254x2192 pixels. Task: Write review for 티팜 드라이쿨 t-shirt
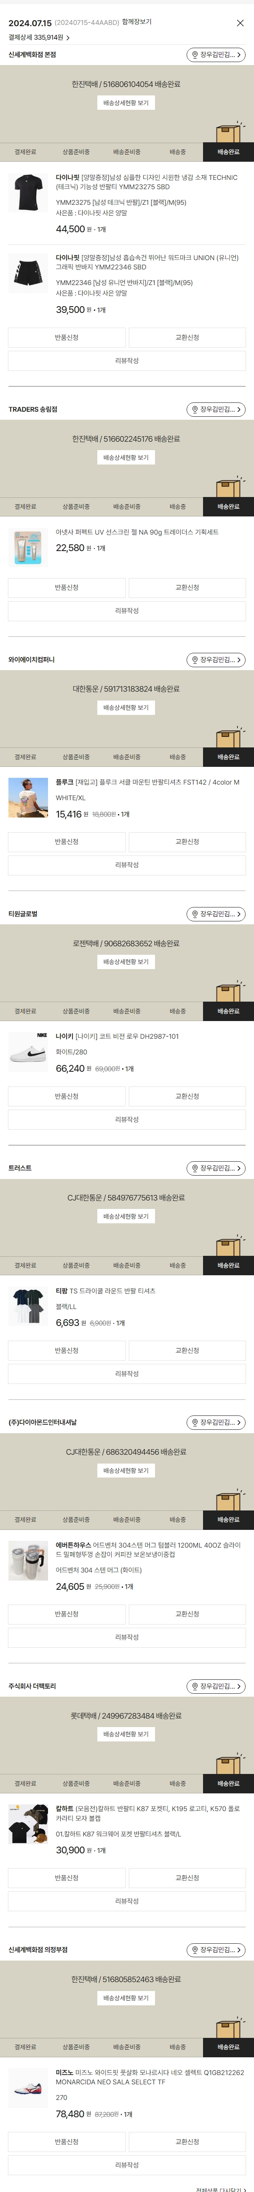tap(126, 1373)
